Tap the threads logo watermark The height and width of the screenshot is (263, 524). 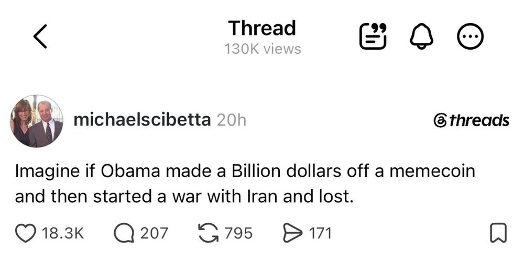pyautogui.click(x=471, y=120)
